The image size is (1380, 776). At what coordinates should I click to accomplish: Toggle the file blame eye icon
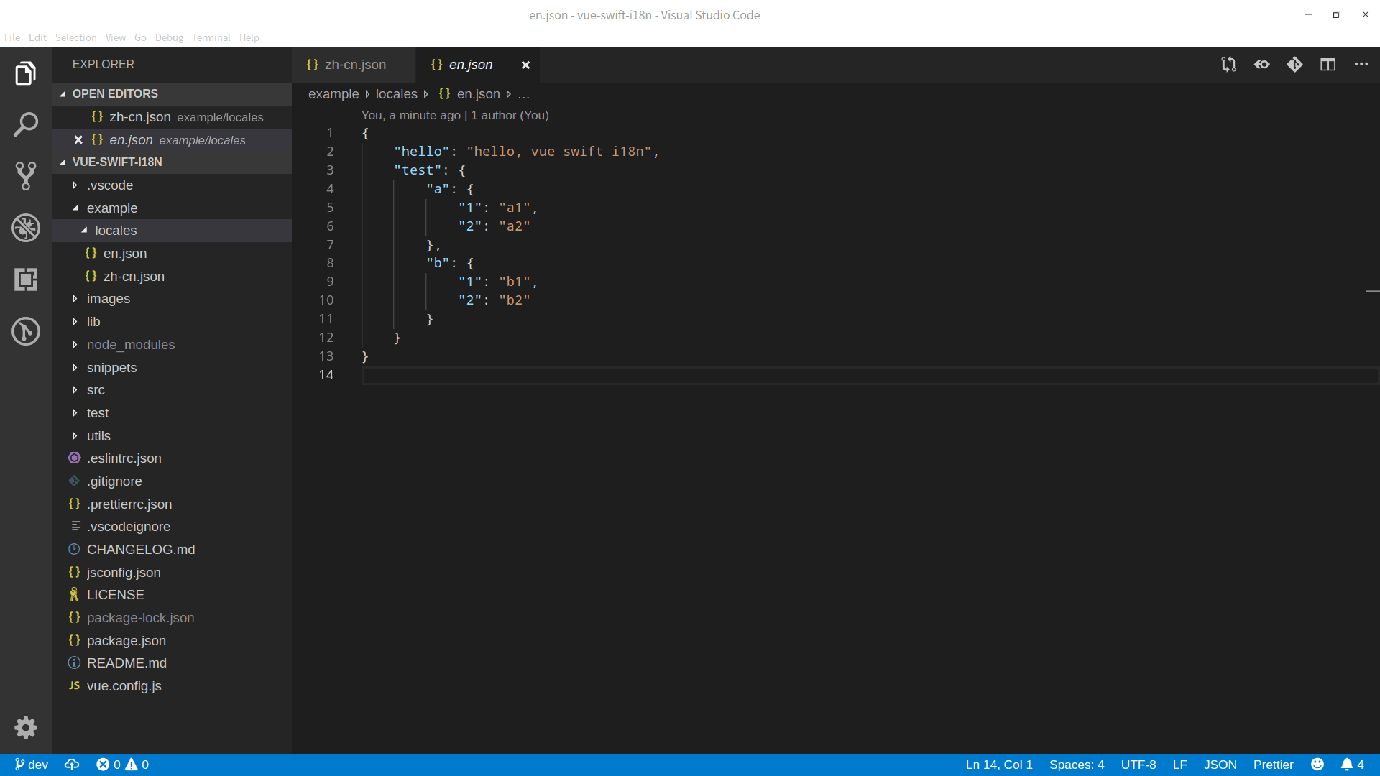coord(1261,65)
